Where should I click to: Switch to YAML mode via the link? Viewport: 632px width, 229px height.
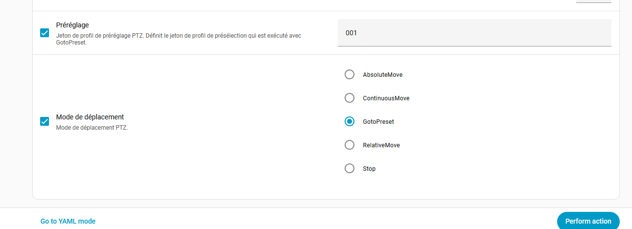68,221
